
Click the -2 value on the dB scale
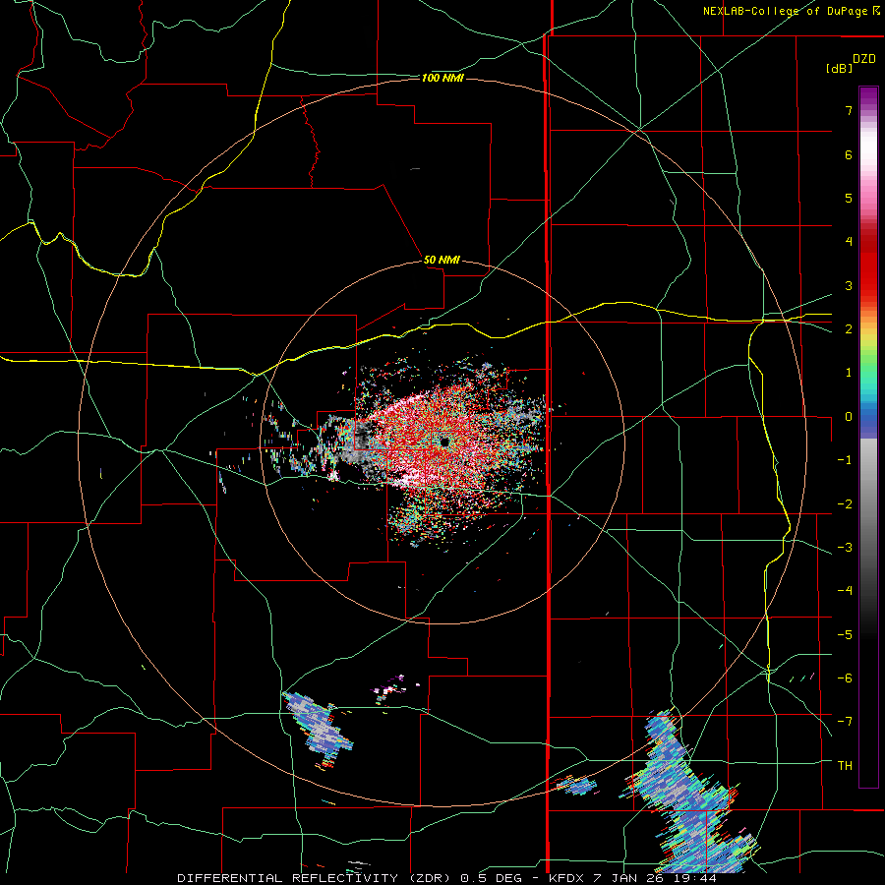[x=845, y=504]
